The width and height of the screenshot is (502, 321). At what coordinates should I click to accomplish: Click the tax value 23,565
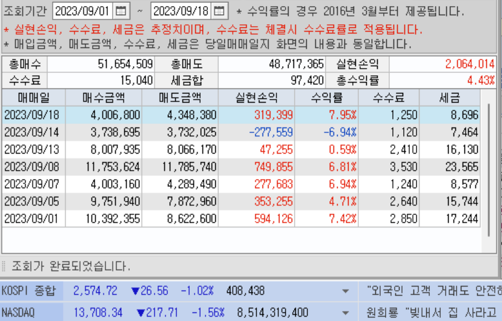(462, 167)
